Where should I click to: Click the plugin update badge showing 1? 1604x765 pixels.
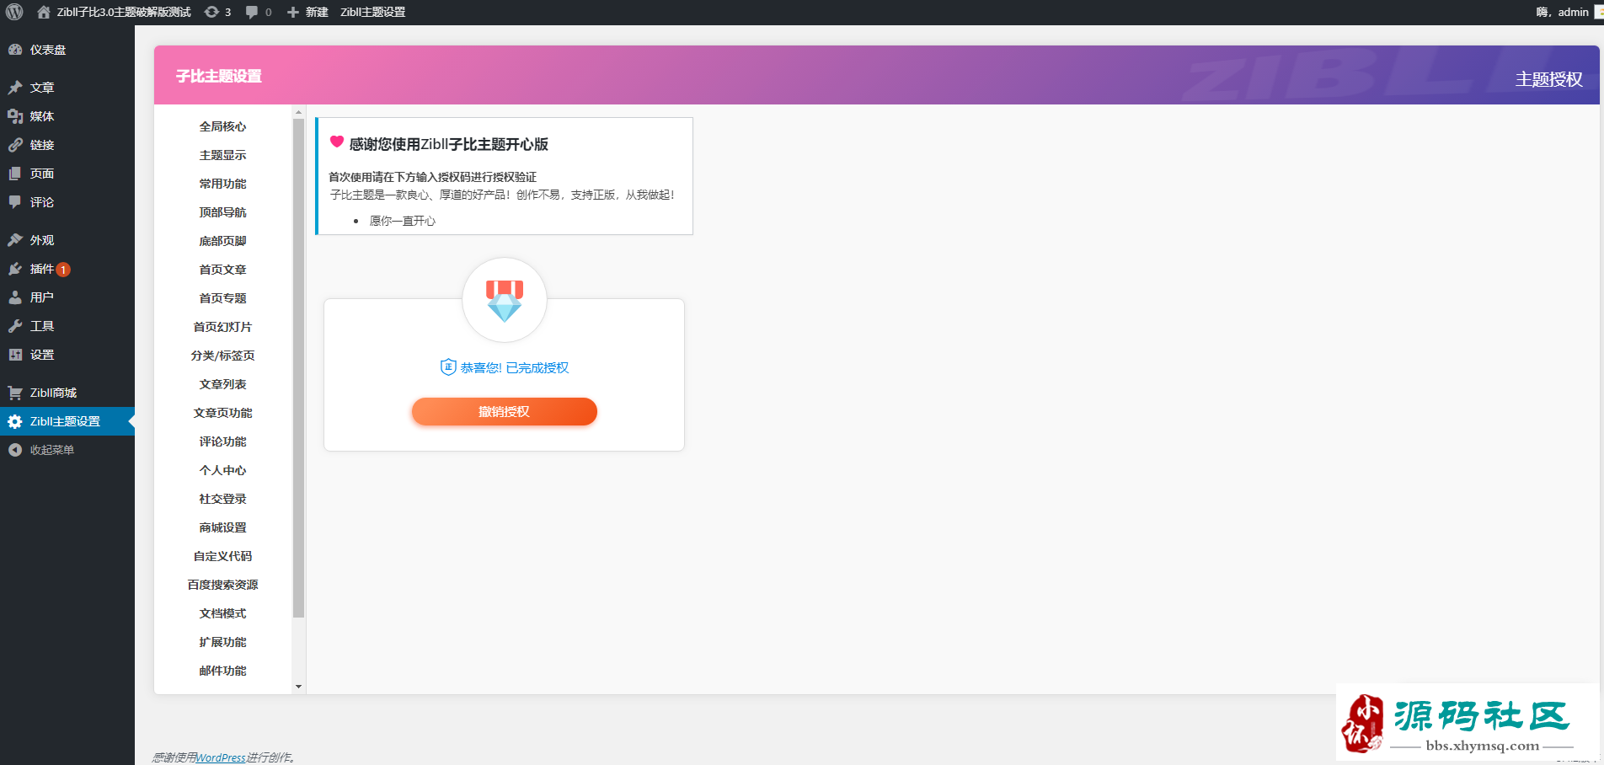click(63, 270)
